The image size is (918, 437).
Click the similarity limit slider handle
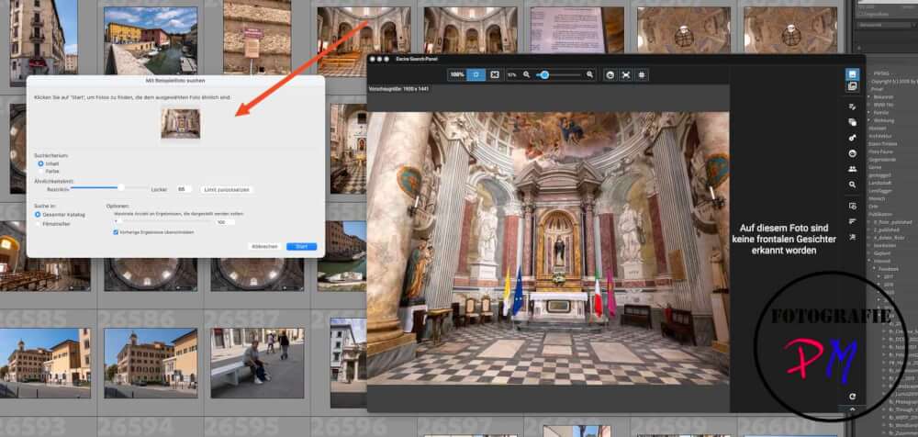click(120, 187)
